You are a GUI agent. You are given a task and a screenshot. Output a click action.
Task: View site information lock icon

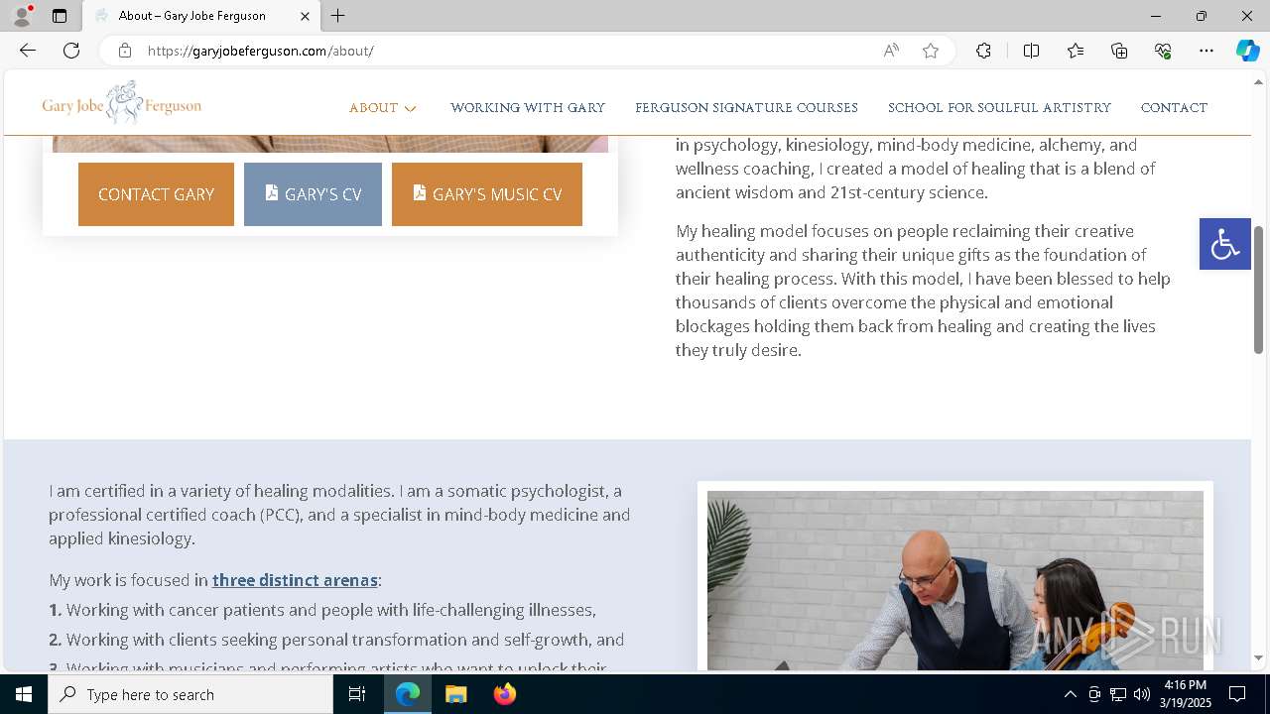click(124, 51)
